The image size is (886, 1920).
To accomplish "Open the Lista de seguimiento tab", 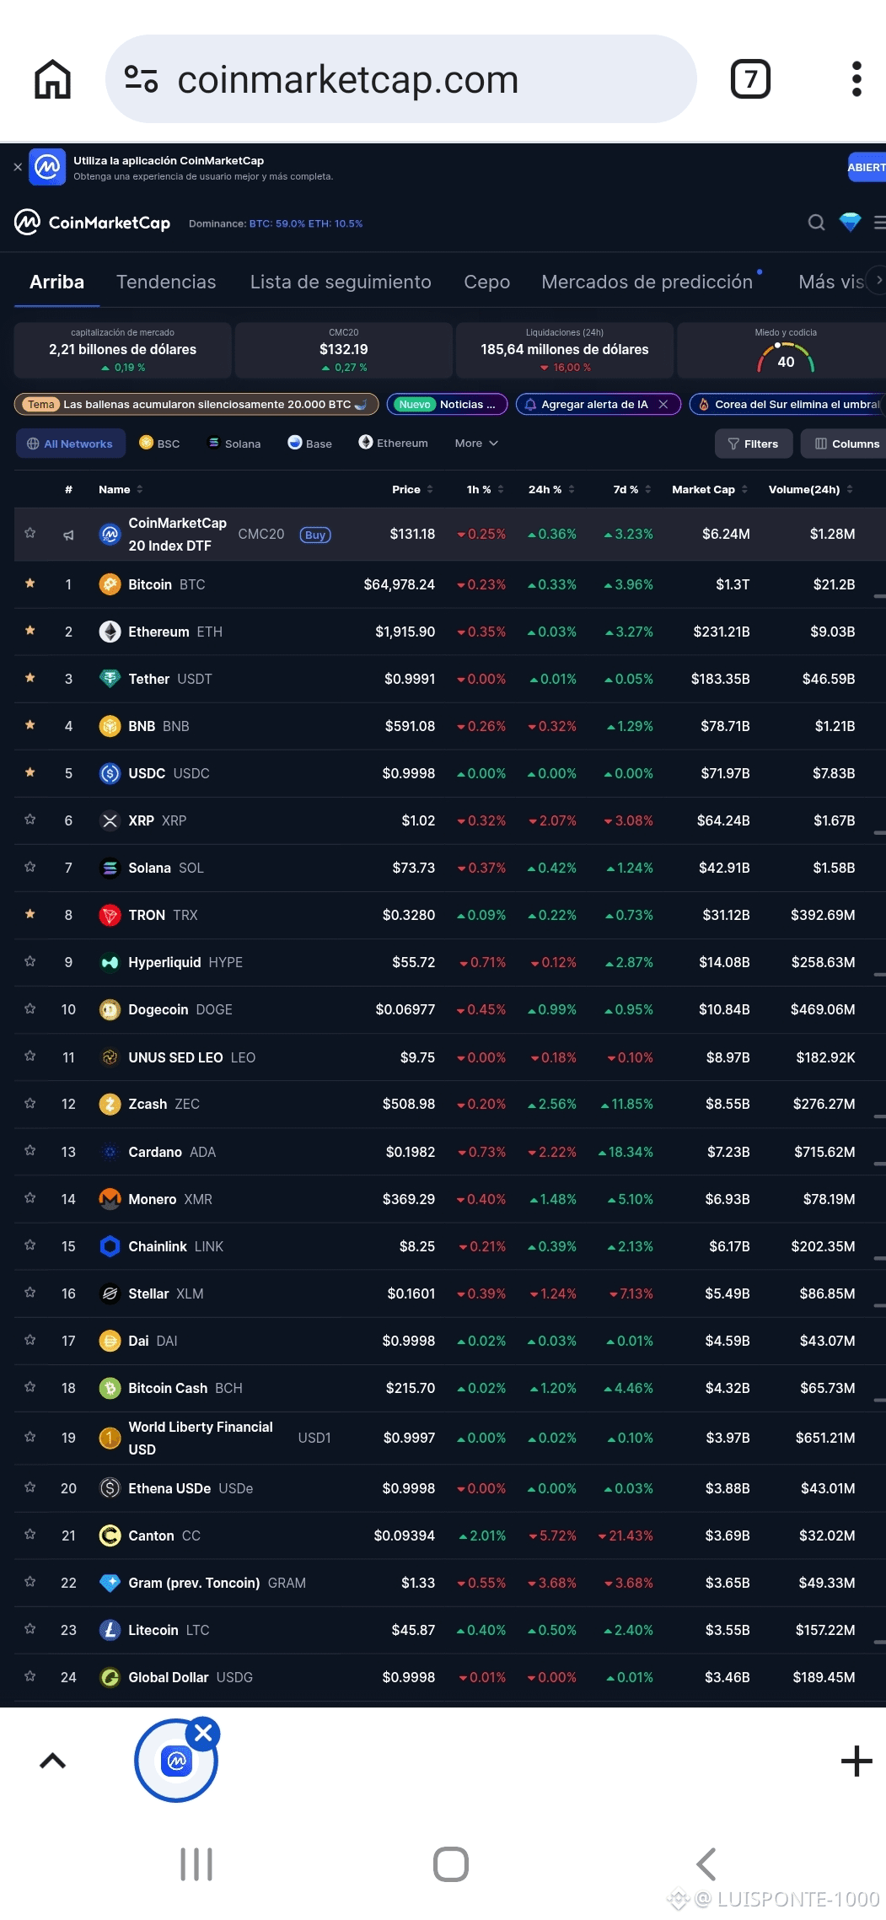I will point(341,282).
